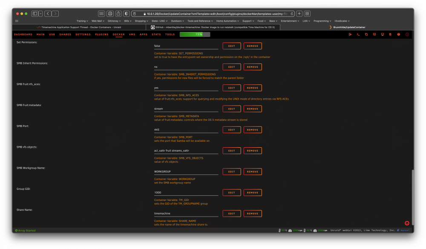The width and height of the screenshot is (426, 249).
Task: Go back with Safari's back arrow
Action: 48,14
